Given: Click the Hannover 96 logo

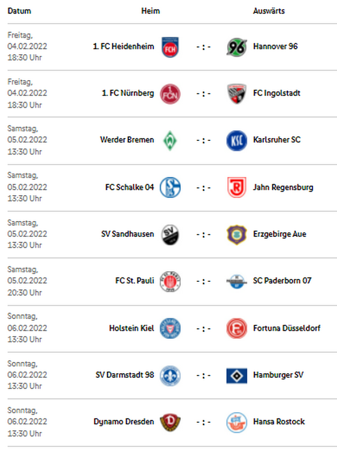Looking at the screenshot, I should point(237,47).
